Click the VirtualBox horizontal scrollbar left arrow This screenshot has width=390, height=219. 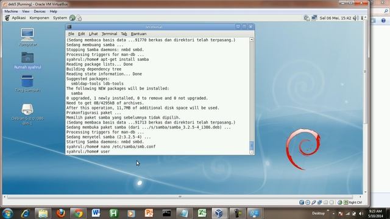click(4, 196)
